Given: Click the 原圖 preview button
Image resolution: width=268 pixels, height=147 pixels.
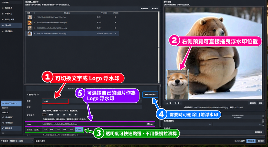Looking at the screenshot, I should coord(260,103).
